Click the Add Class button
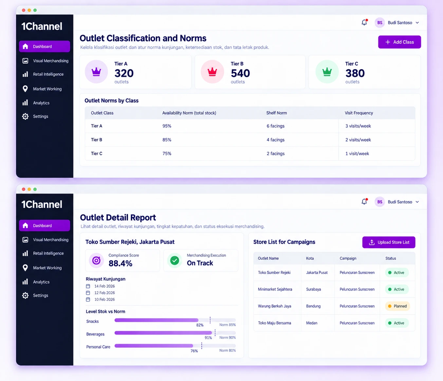This screenshot has height=381, width=443. (399, 42)
